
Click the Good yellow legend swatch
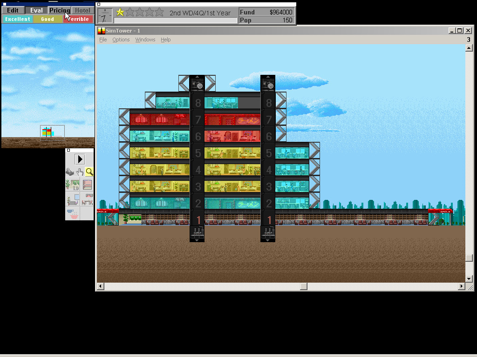click(x=48, y=19)
